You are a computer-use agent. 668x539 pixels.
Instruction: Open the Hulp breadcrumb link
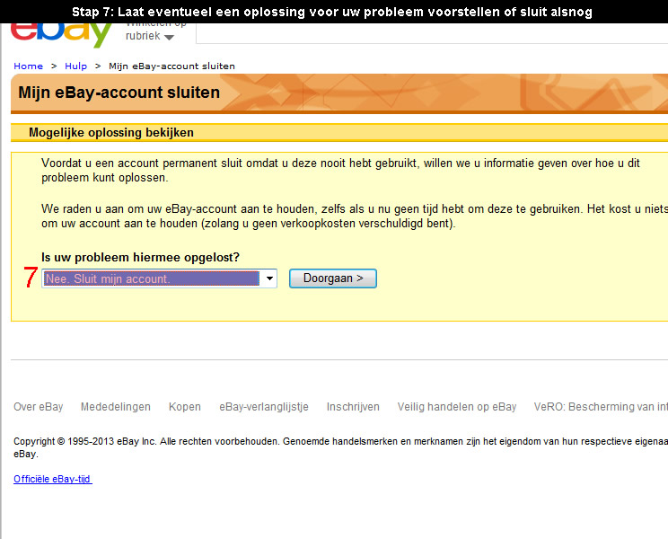(75, 66)
